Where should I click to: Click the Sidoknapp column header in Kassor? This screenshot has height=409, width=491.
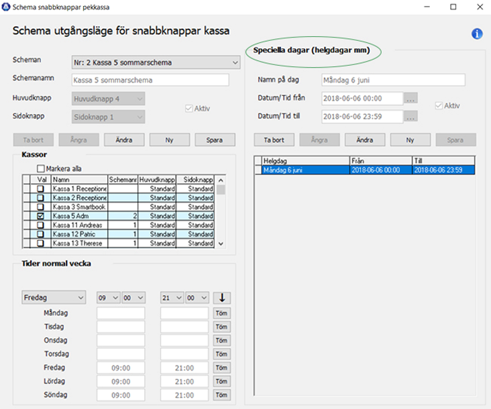coord(195,180)
